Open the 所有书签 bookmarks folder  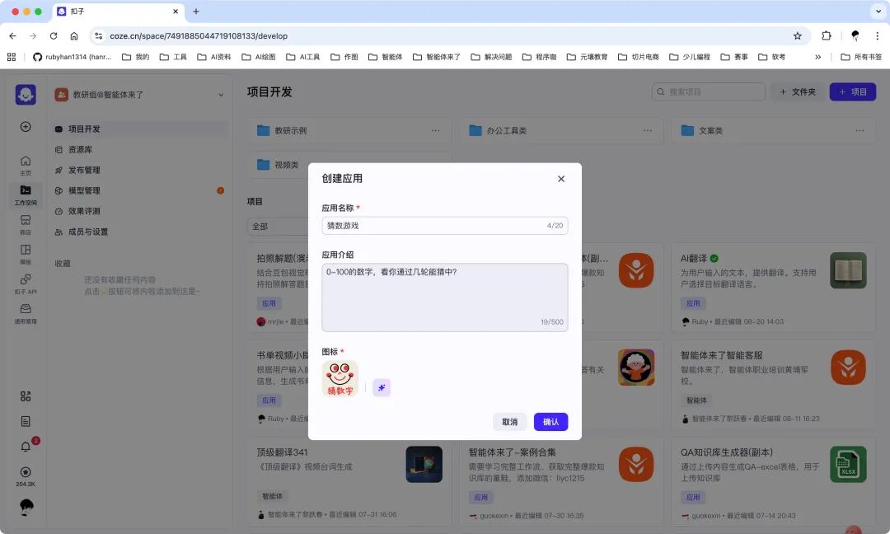pyautogui.click(x=861, y=57)
